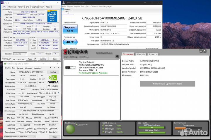
Task: Select the Firmware tab in Kingston SSD Manager
Action: click(128, 54)
